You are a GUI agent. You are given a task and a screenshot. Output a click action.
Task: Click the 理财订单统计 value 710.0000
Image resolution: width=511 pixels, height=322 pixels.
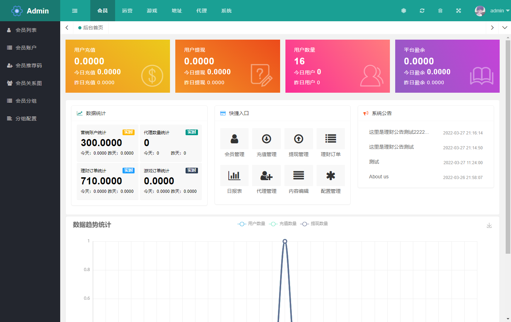click(x=101, y=181)
